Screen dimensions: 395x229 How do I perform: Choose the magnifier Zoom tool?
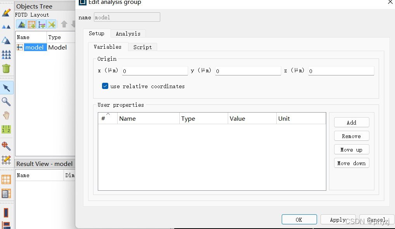(x=6, y=102)
